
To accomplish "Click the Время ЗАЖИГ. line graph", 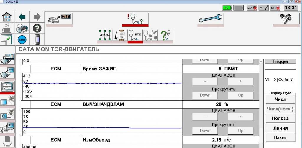I will pyautogui.click(x=102, y=87).
